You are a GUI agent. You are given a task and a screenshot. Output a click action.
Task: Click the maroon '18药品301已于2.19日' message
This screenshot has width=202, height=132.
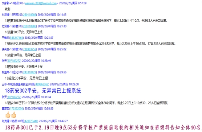[x=103, y=128]
